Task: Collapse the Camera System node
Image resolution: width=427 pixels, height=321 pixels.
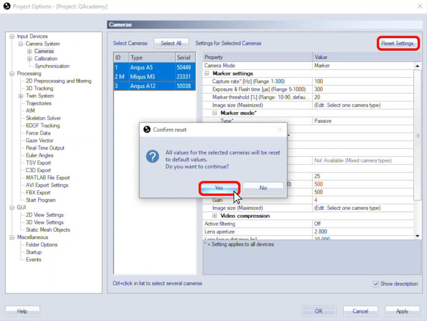Action: tap(20, 44)
